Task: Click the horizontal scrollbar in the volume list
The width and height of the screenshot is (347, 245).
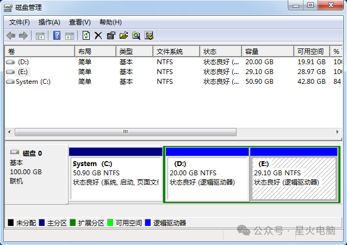Action: point(125,132)
